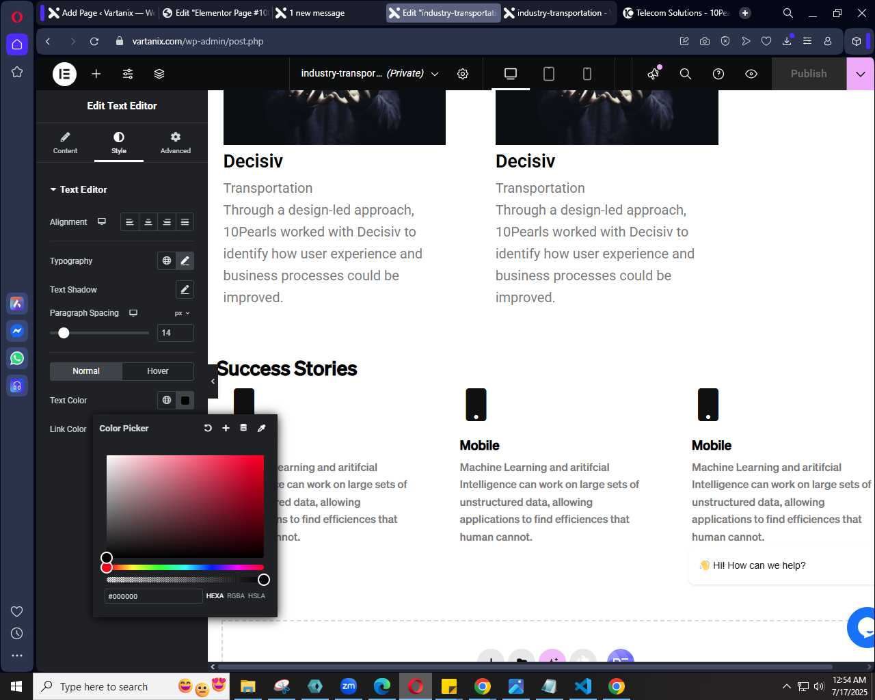
Task: Preview changes with the eye icon
Action: pos(751,74)
